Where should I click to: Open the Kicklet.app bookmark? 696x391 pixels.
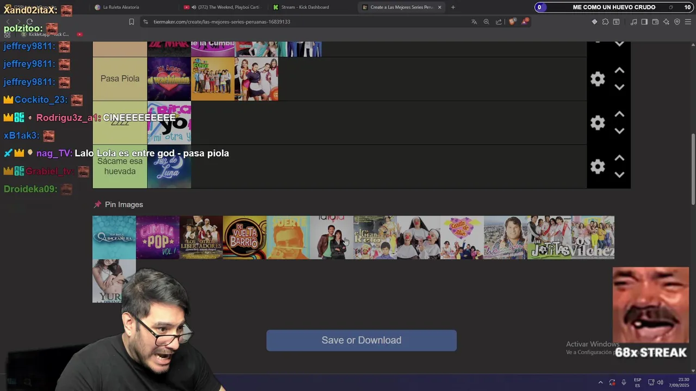pyautogui.click(x=45, y=34)
